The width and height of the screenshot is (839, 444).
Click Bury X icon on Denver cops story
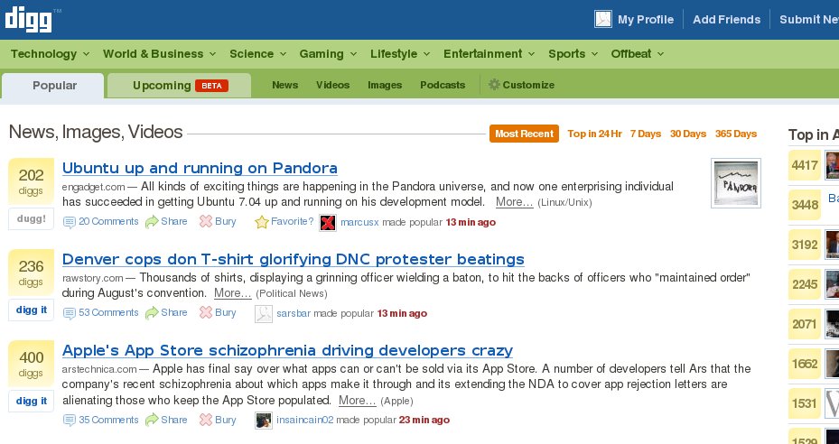[206, 313]
